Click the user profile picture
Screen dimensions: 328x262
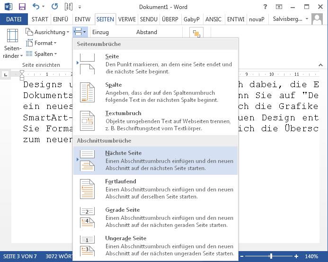pyautogui.click(x=317, y=19)
